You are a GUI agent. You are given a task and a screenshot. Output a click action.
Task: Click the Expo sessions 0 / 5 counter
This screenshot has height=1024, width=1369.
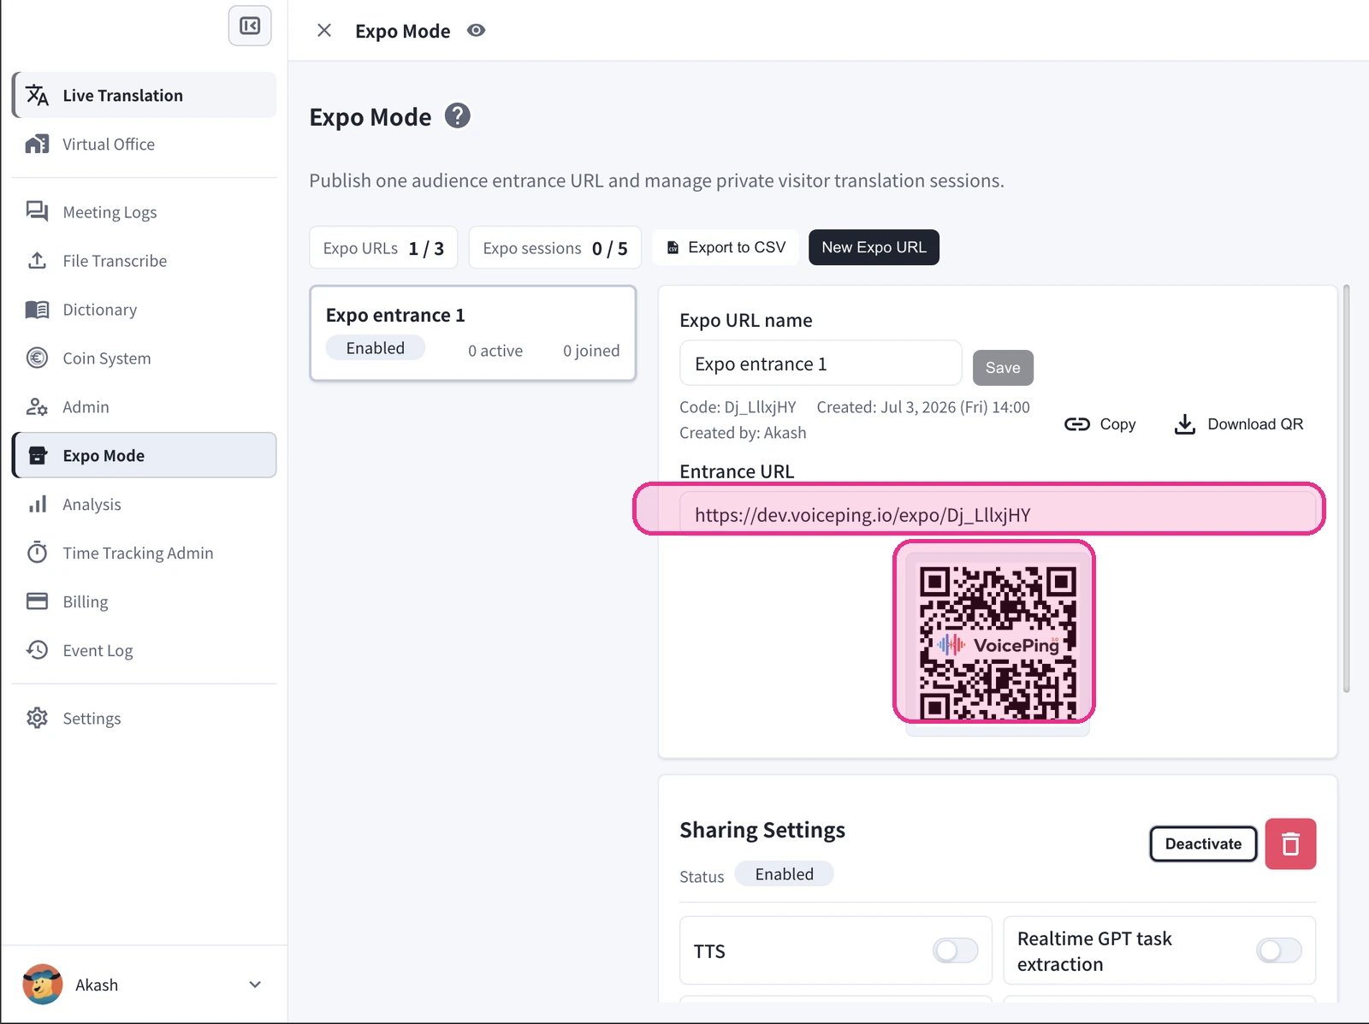(555, 248)
